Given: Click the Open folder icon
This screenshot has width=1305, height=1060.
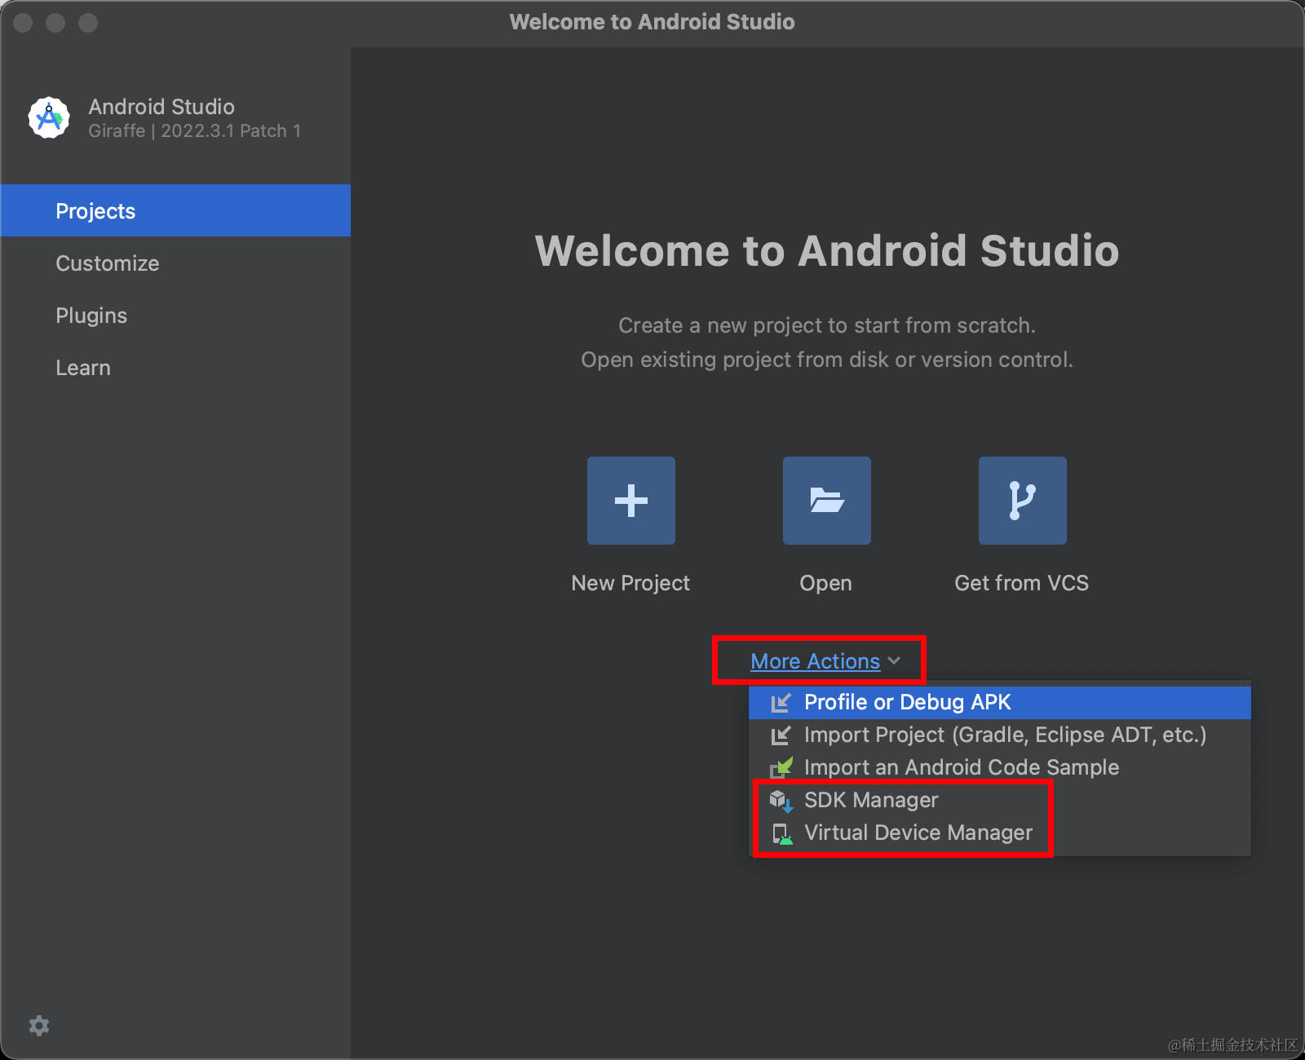Looking at the screenshot, I should click(x=825, y=500).
